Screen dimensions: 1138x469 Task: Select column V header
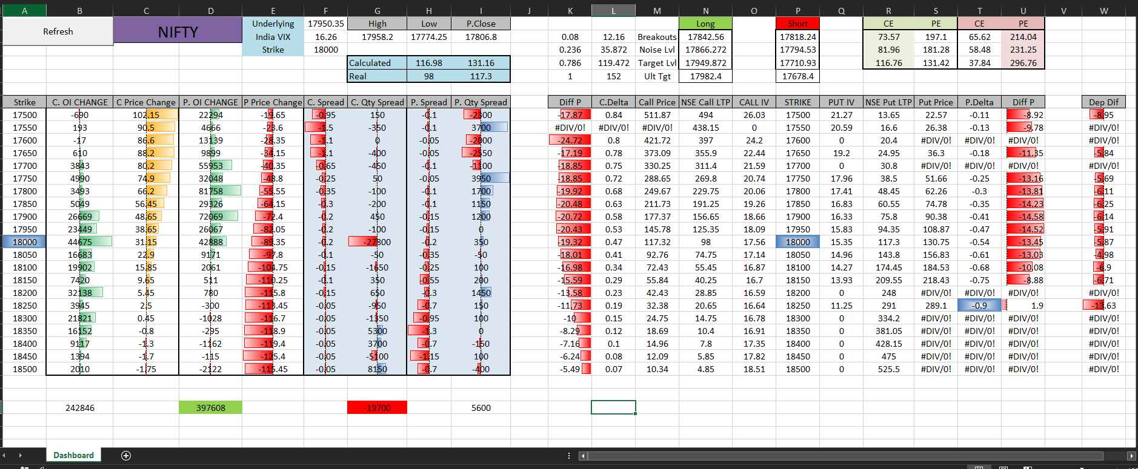click(x=1063, y=10)
